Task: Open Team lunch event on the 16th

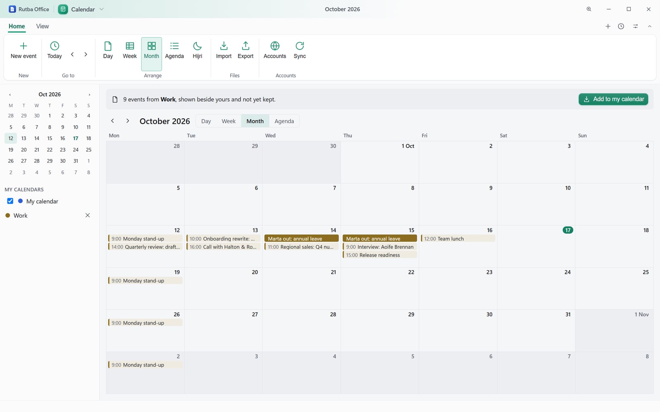Action: 458,239
